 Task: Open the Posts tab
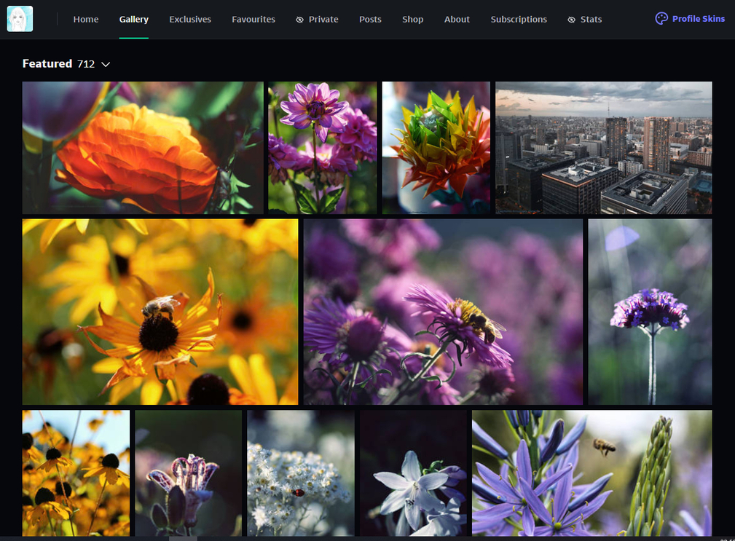click(370, 19)
